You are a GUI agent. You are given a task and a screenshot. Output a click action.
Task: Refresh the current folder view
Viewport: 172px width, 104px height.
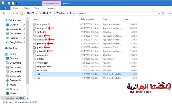[x=163, y=13]
